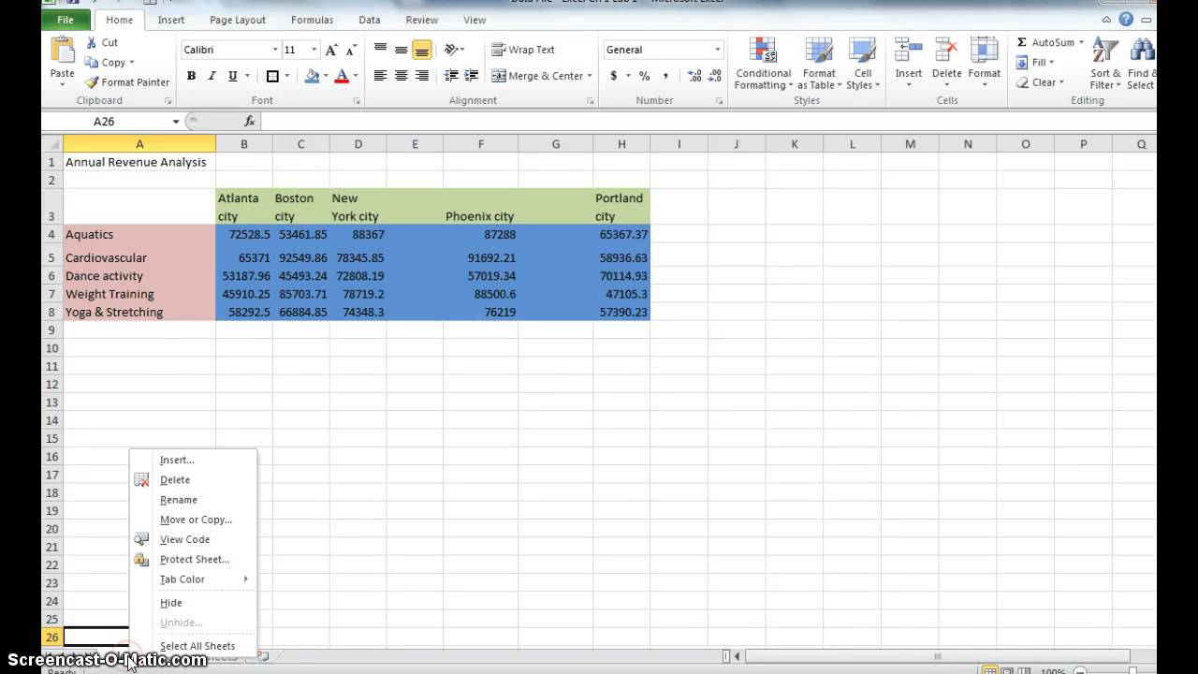
Task: Click the Insert cells icon
Action: pyautogui.click(x=908, y=51)
